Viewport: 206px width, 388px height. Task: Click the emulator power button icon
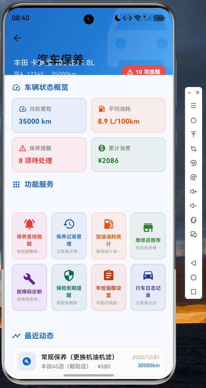(x=194, y=120)
